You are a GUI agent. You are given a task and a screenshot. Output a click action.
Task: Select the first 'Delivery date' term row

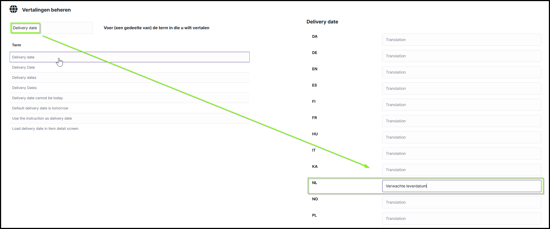(130, 57)
